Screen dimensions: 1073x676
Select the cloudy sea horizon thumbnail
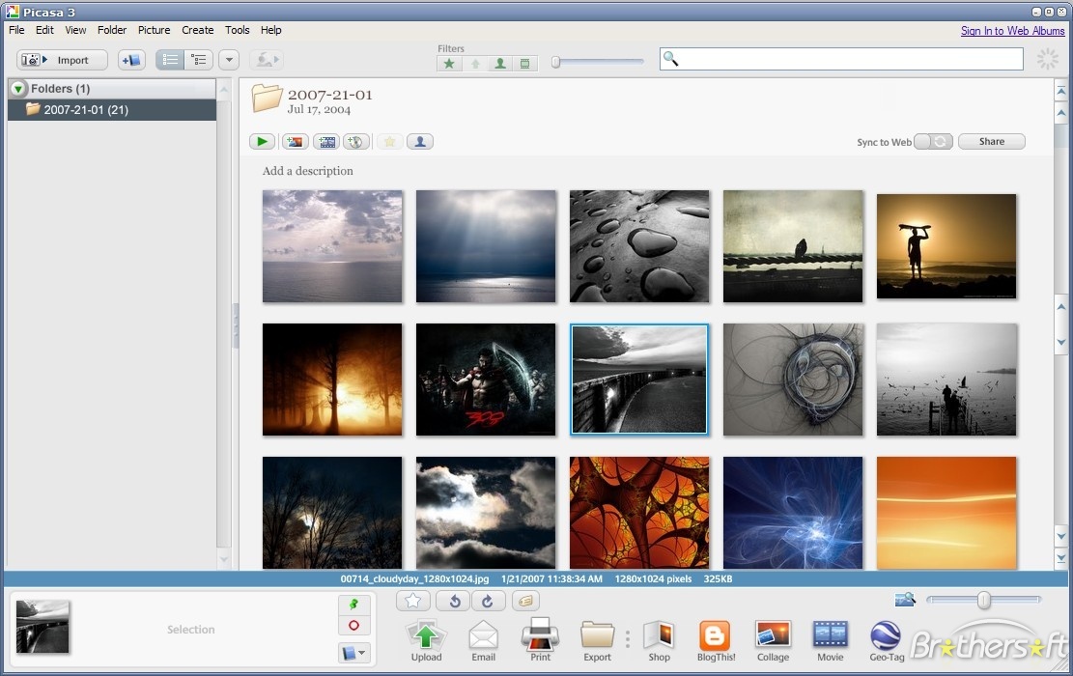pyautogui.click(x=332, y=246)
